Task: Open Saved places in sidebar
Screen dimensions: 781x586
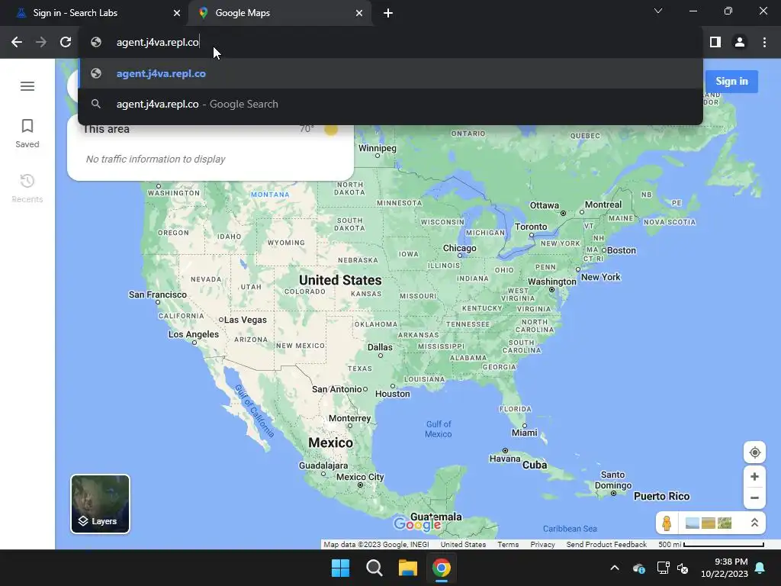Action: tap(27, 134)
